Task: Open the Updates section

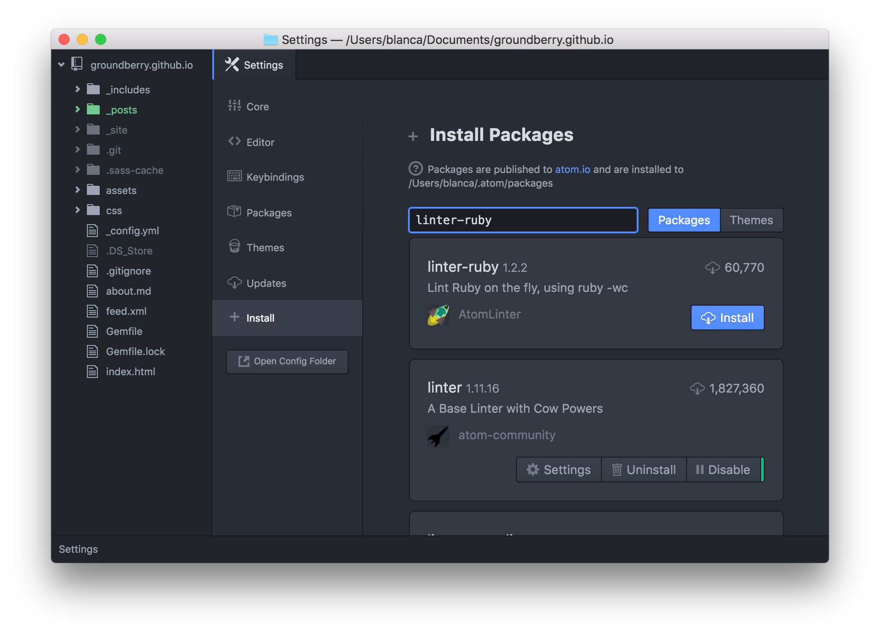Action: [x=287, y=283]
